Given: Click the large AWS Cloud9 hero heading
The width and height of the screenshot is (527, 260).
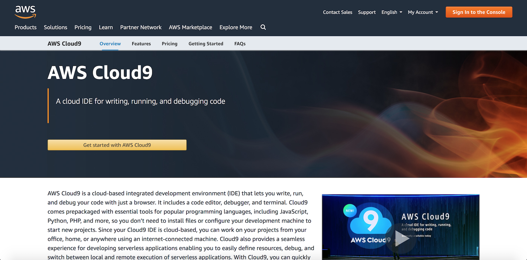Looking at the screenshot, I should [x=100, y=73].
